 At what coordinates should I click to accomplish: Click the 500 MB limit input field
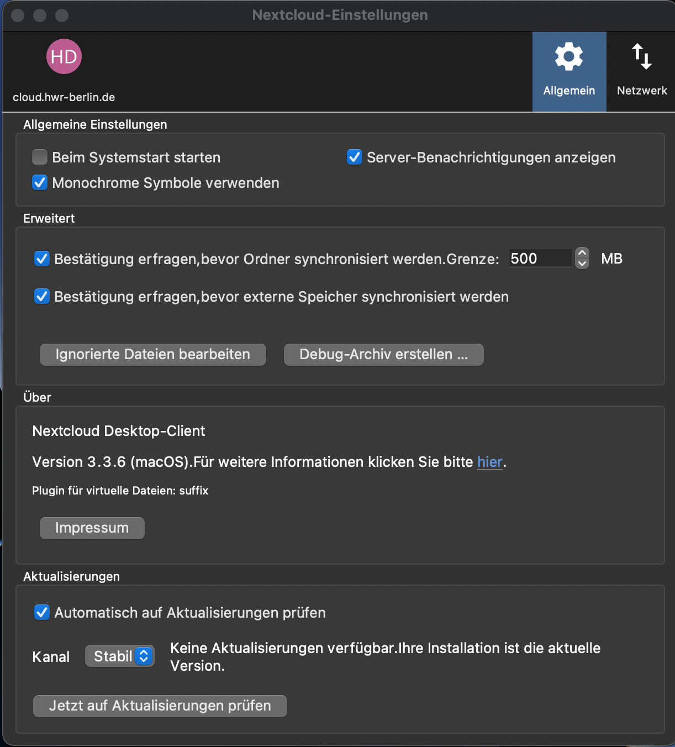[540, 258]
